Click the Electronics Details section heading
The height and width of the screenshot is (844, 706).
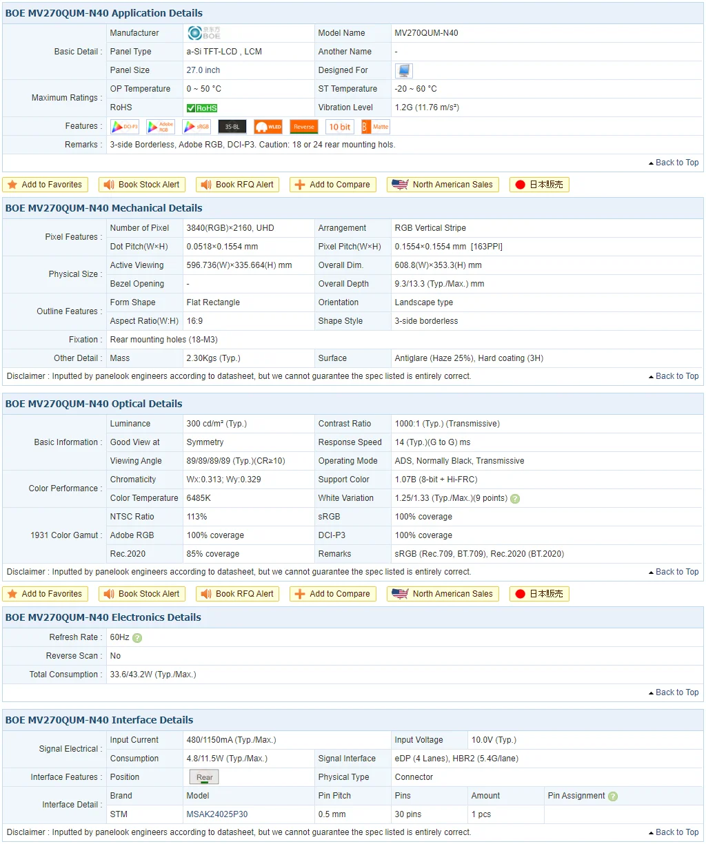point(103,617)
